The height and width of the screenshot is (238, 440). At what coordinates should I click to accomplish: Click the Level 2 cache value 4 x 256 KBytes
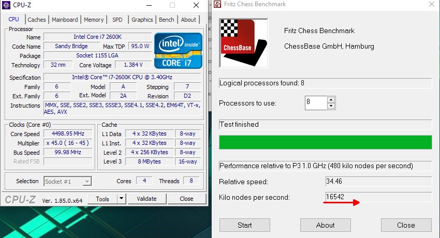coord(149,152)
